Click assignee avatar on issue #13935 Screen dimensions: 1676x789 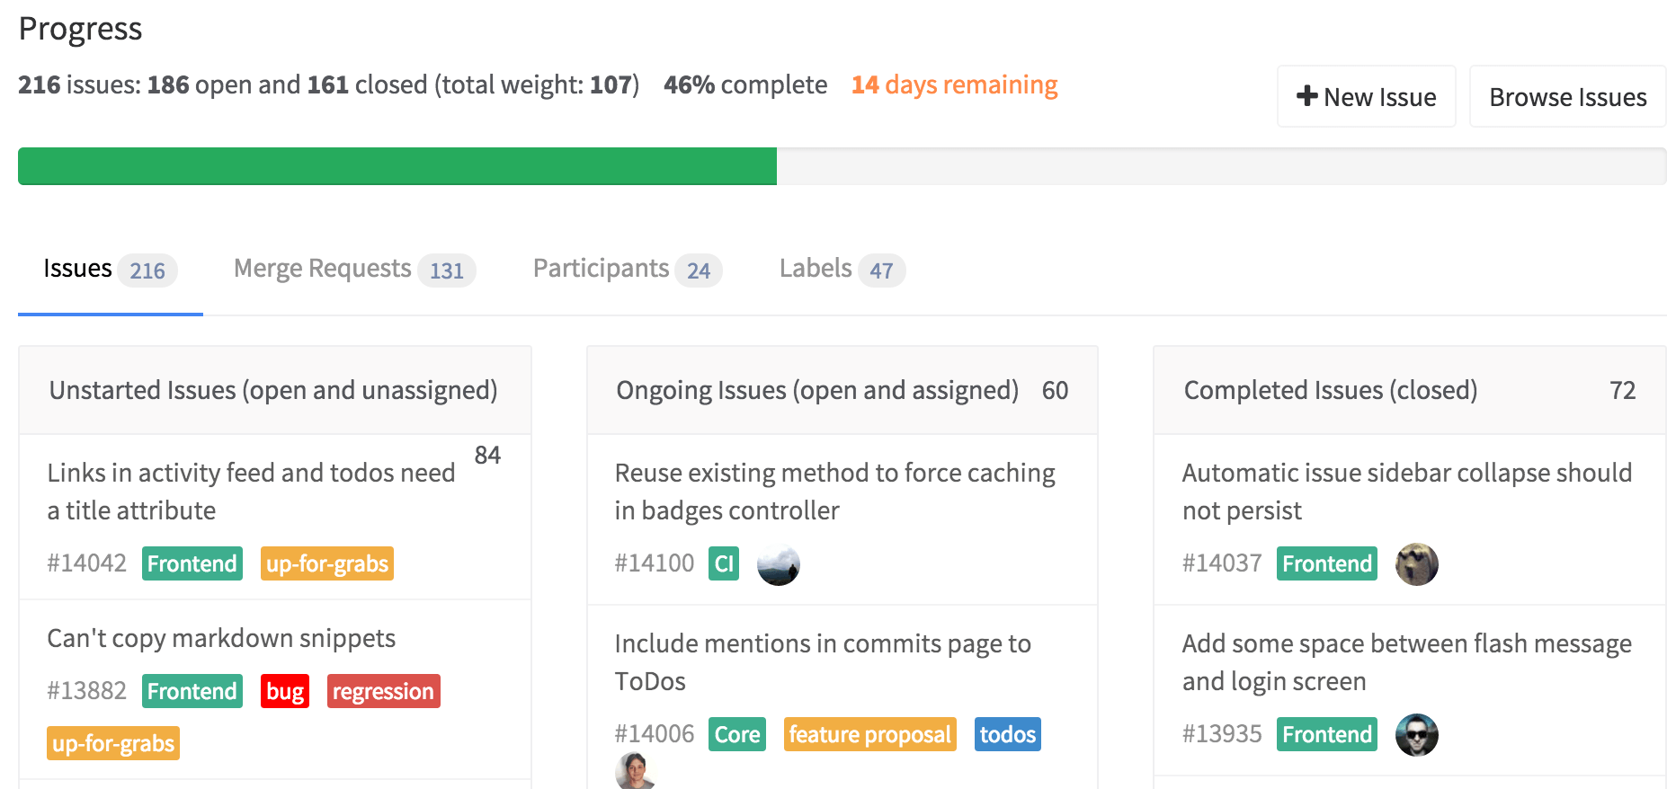1416,735
